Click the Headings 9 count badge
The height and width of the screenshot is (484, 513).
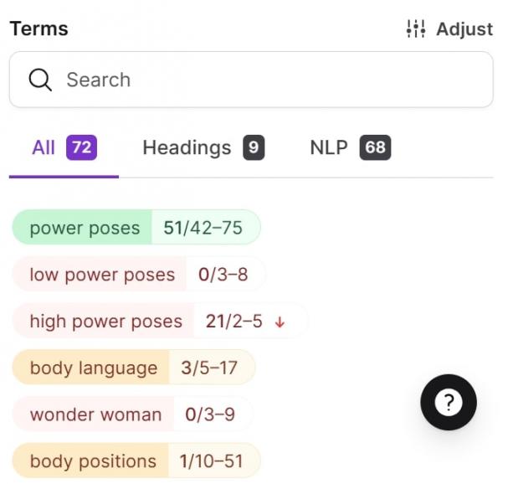click(254, 148)
